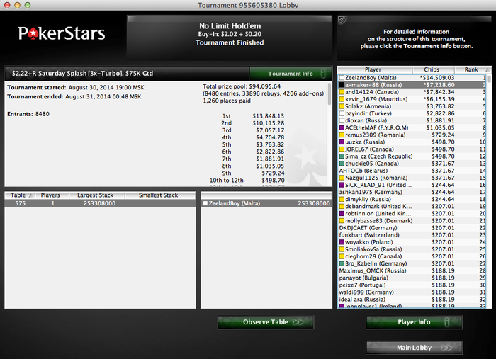Click the white box beside dioxan (Russia)
The image size is (496, 359).
(342, 120)
